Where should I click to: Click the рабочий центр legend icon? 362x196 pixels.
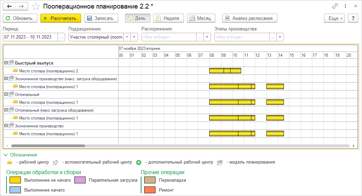(x=10, y=163)
